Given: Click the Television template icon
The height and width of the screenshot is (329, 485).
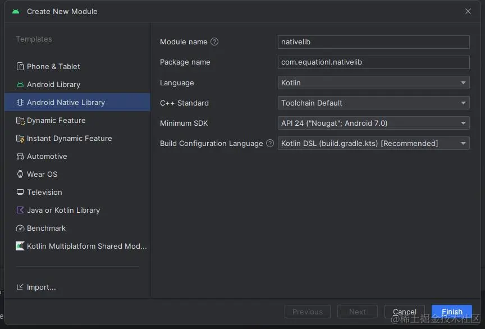Looking at the screenshot, I should tap(20, 192).
